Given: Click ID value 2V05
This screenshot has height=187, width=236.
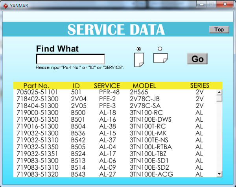Looking at the screenshot, I should pyautogui.click(x=79, y=106).
